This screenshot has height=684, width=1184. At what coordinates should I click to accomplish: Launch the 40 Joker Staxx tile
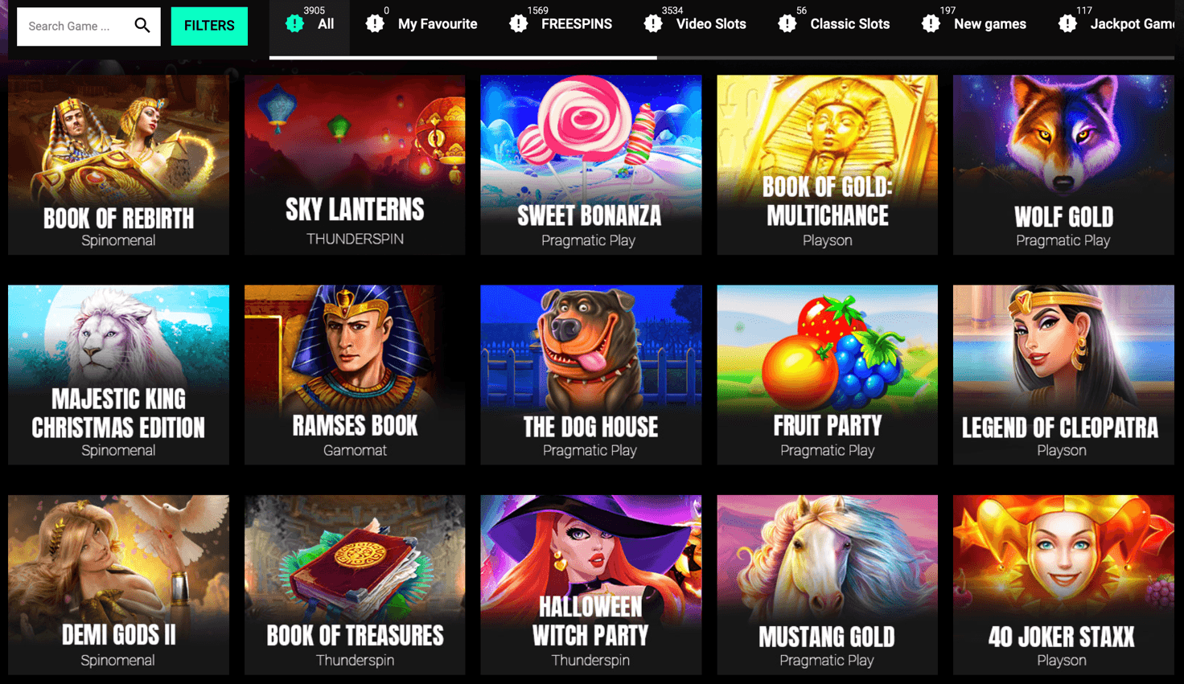click(1063, 584)
